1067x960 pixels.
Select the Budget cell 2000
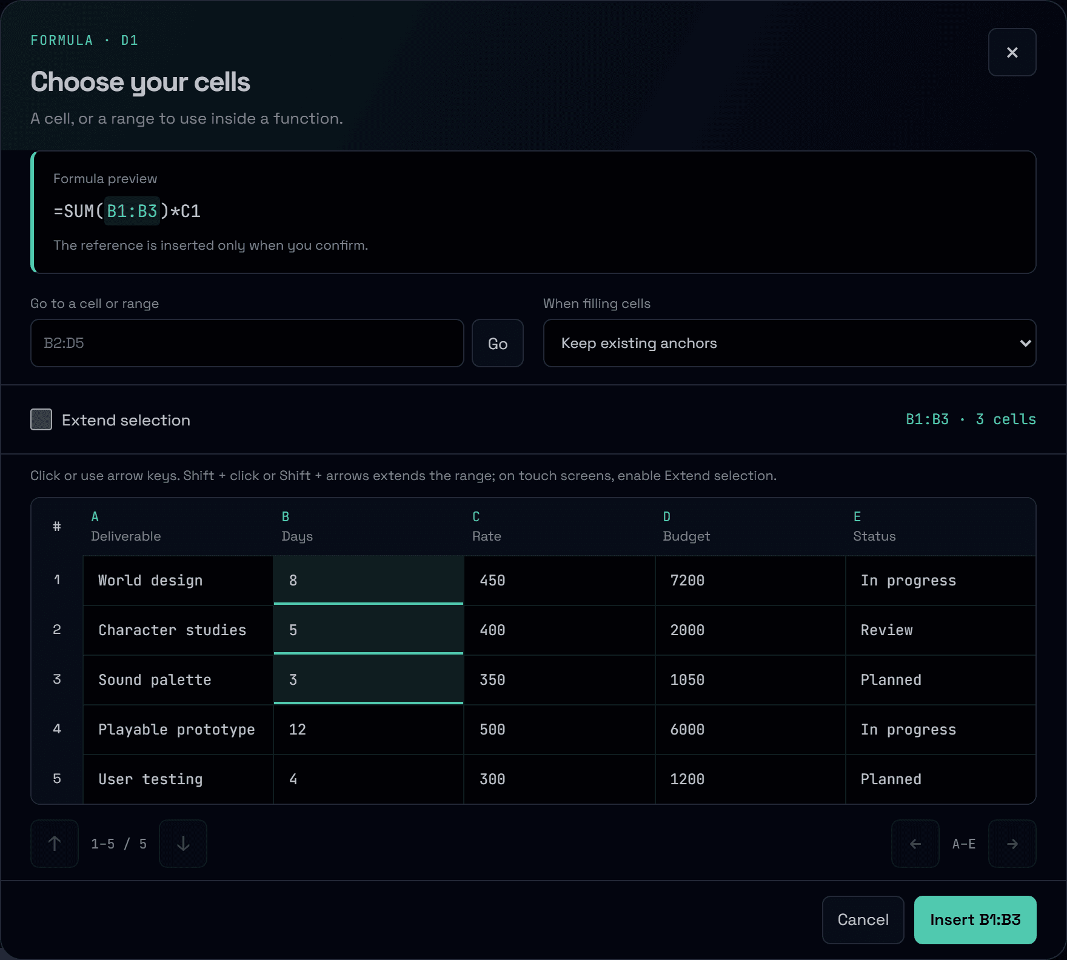[x=751, y=630]
